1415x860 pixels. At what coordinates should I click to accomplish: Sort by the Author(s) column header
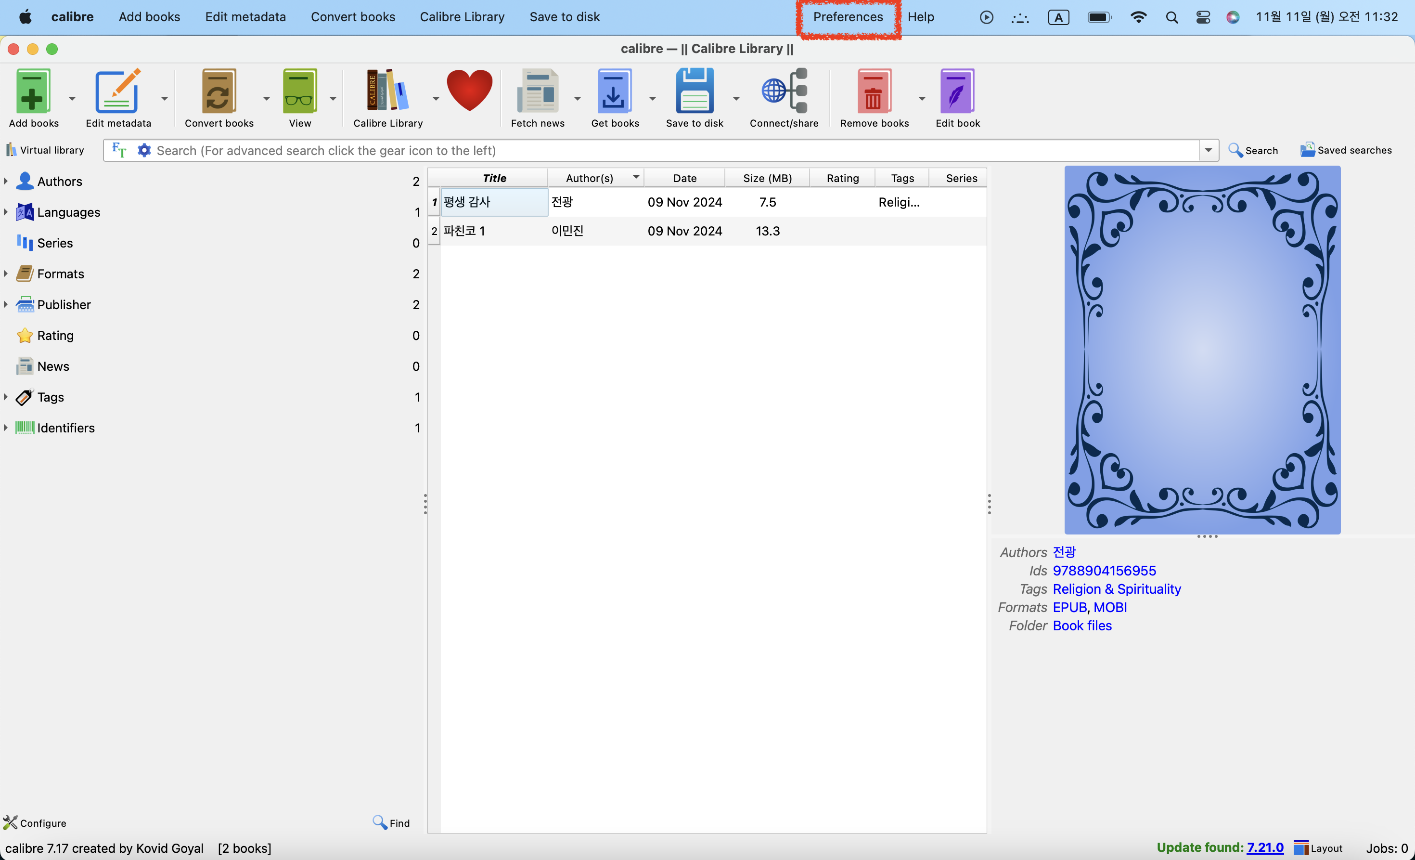[595, 178]
